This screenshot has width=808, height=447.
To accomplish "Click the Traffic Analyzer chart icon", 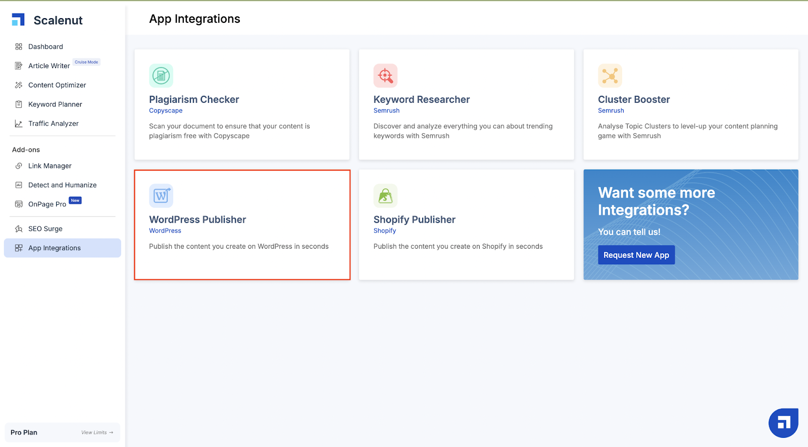I will click(19, 124).
